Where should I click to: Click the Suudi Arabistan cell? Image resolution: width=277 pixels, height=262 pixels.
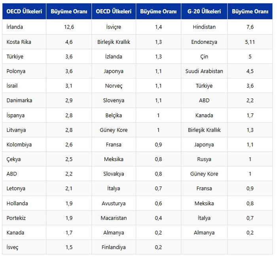[x=204, y=71]
